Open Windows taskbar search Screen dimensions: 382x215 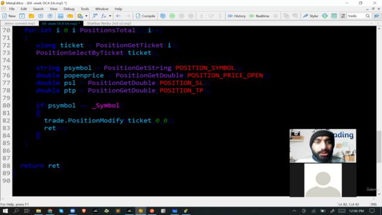16,211
